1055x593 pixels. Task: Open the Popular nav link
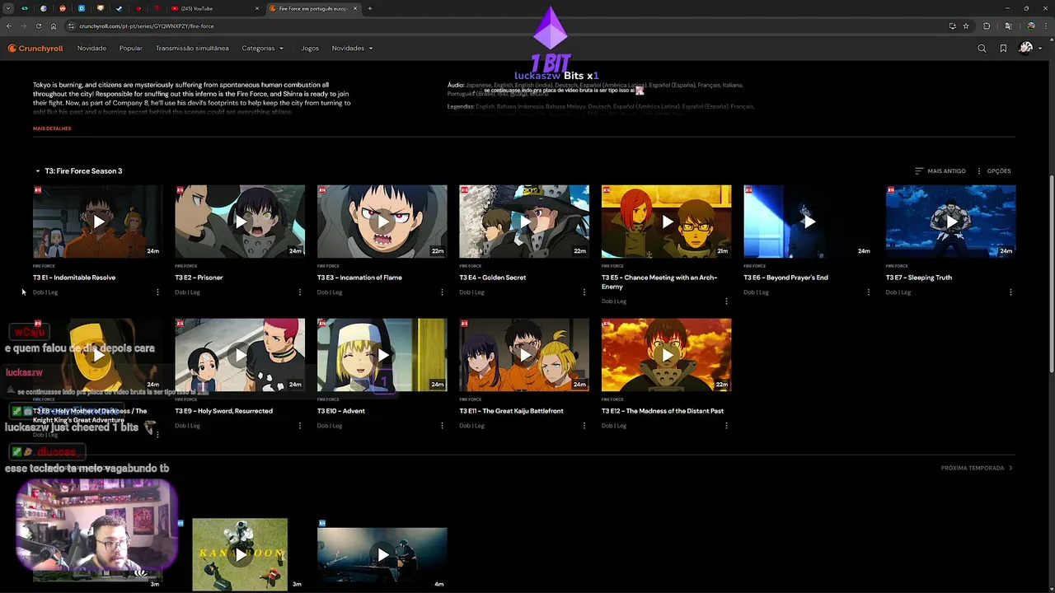coord(131,49)
